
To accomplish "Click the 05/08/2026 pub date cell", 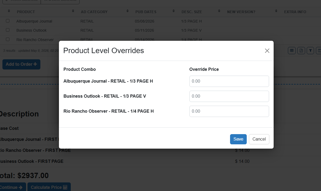I will [144, 21].
